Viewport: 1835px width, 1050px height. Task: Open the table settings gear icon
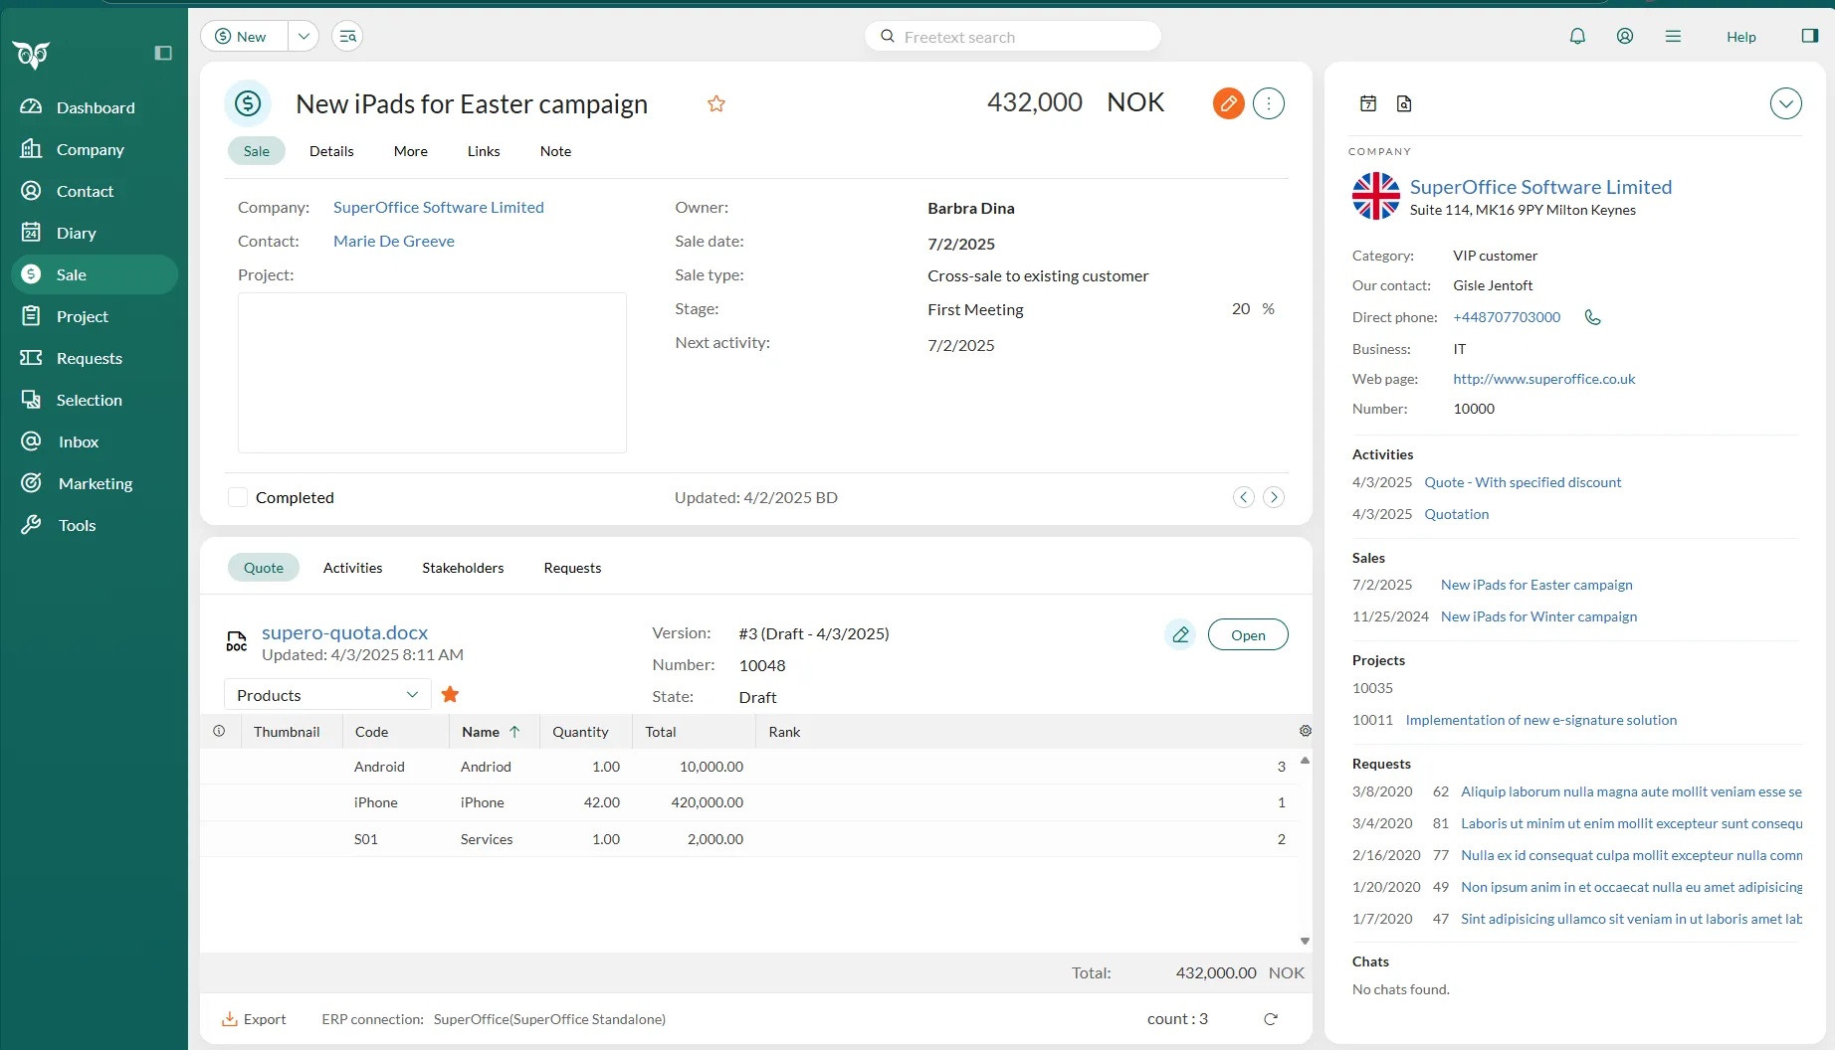click(1305, 731)
